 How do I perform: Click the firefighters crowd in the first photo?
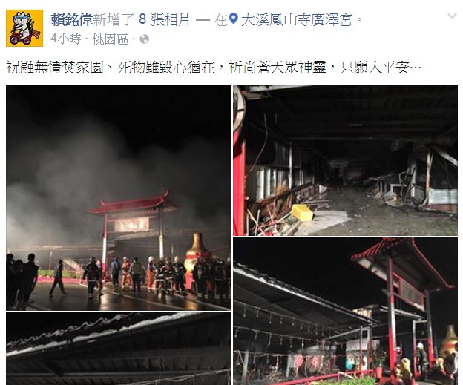tap(165, 276)
